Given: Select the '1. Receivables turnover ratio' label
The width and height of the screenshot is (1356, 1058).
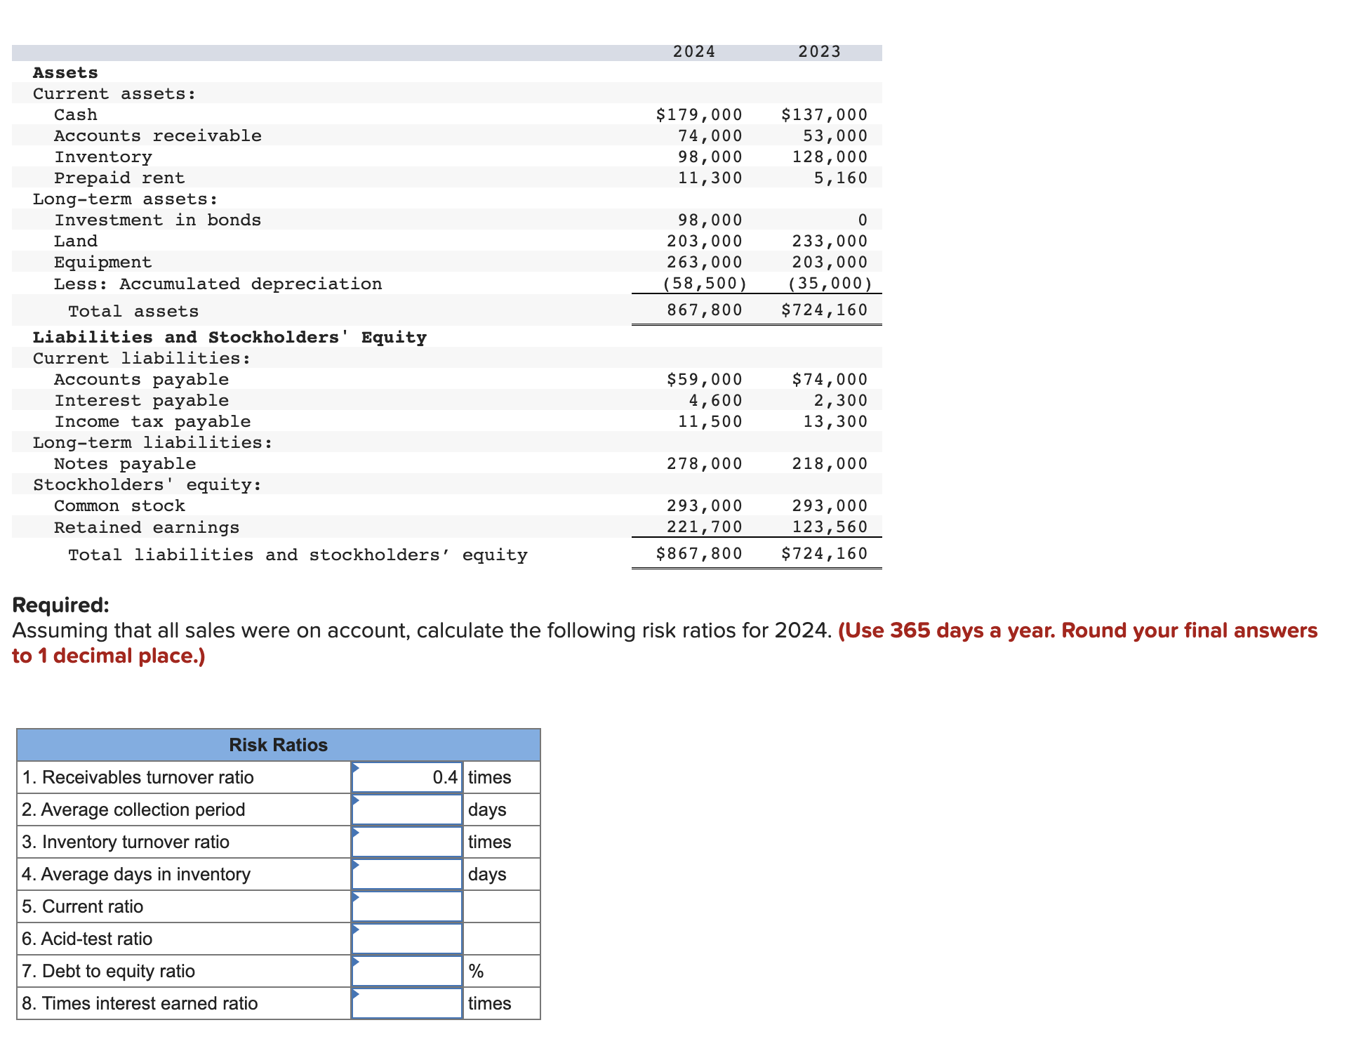Looking at the screenshot, I should [138, 777].
